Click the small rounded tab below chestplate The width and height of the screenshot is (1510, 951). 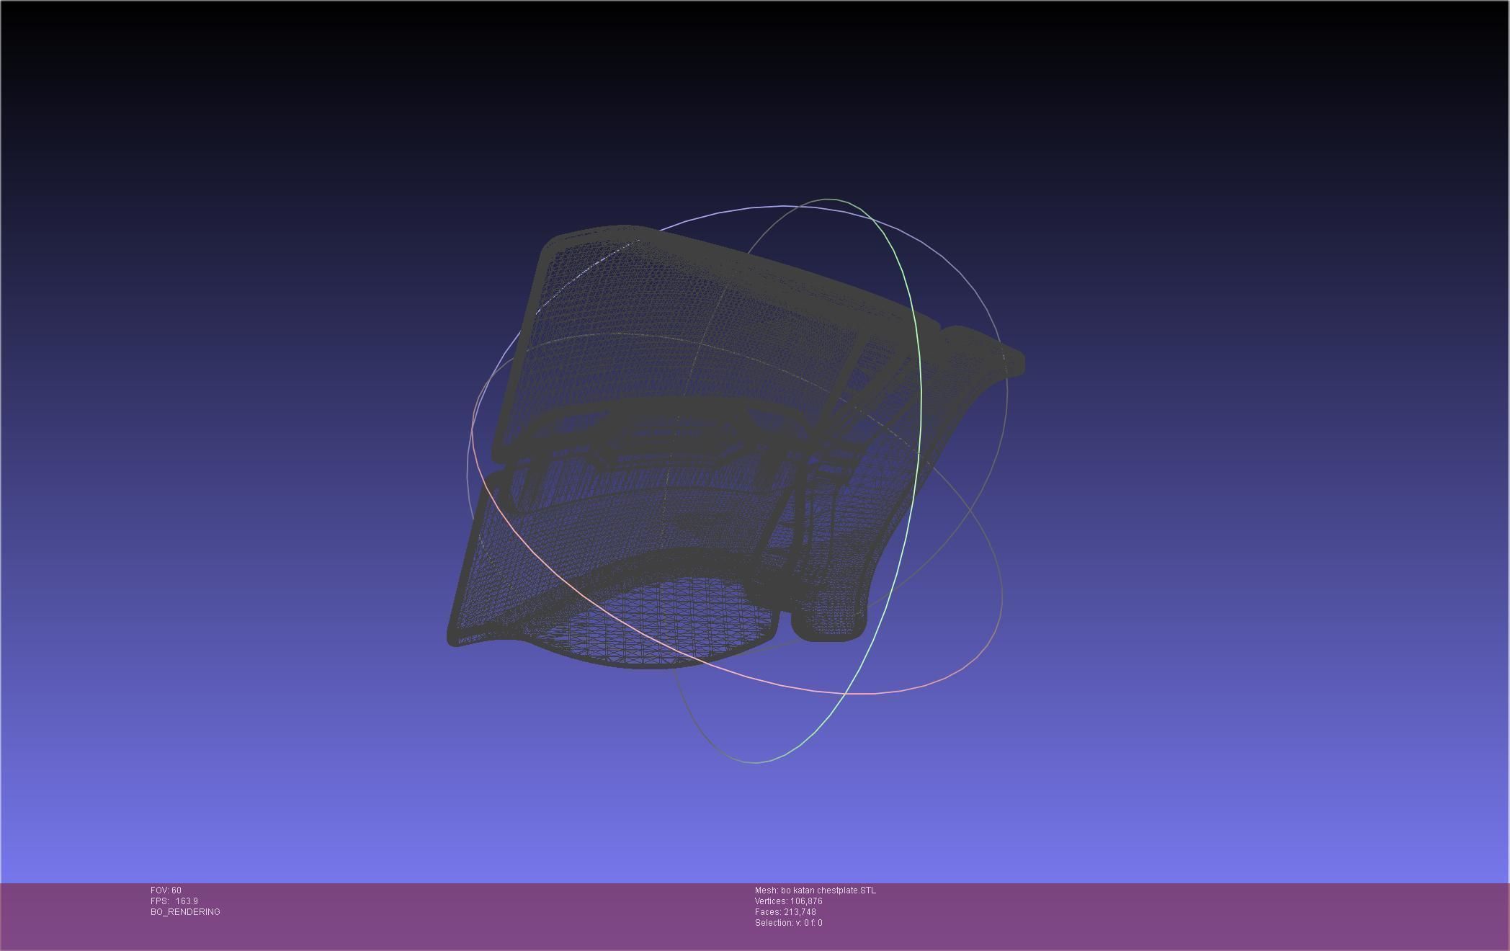[828, 623]
